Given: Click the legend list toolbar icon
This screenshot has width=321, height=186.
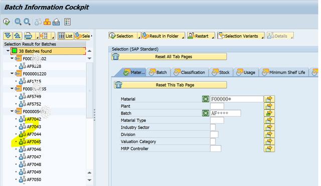Looking at the screenshot, I should 67,22.
